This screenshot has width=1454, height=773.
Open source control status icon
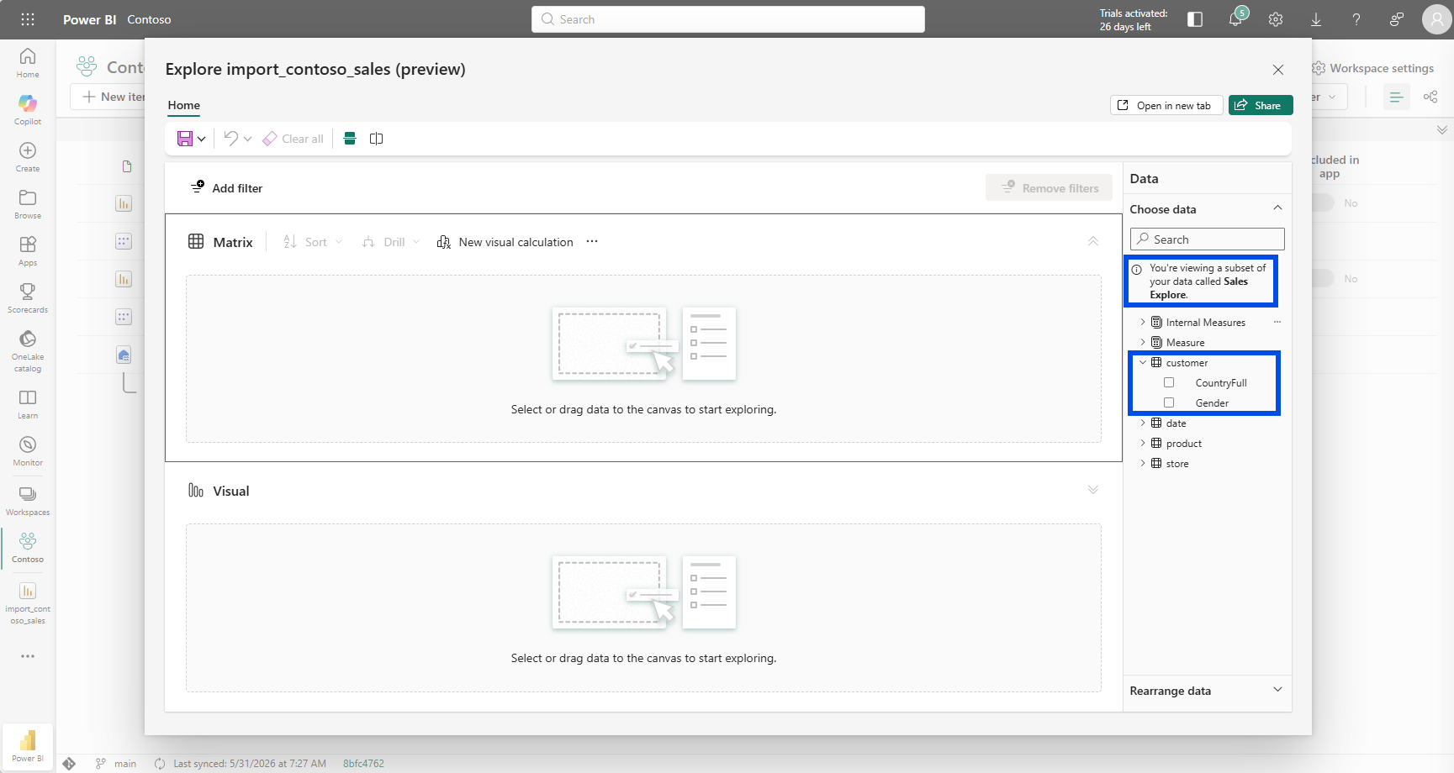click(x=69, y=764)
